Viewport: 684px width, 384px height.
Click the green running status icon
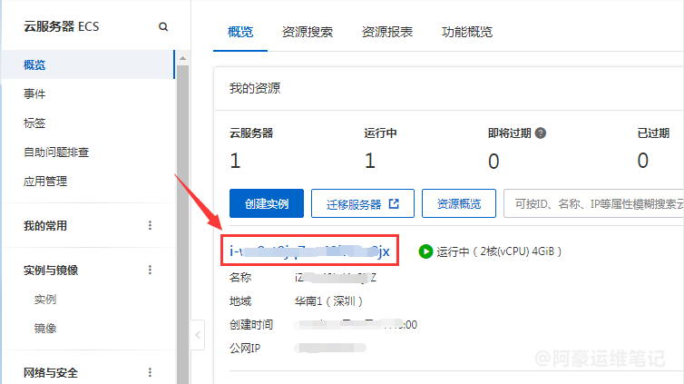click(425, 251)
